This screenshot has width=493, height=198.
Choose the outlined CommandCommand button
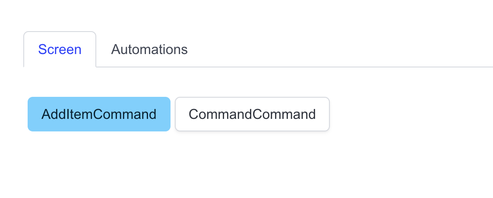coord(252,114)
